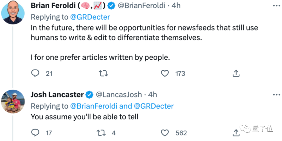Open Brian Feroldi's profile picture
The height and width of the screenshot is (141, 282).
click(x=13, y=13)
